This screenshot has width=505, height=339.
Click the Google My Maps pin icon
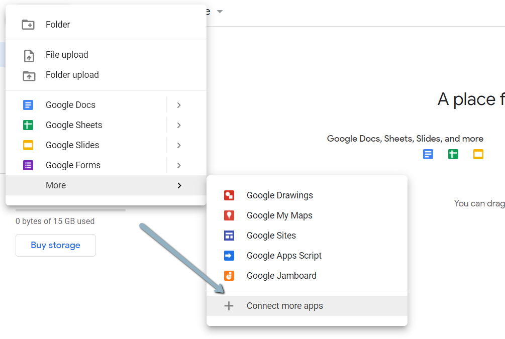[229, 215]
